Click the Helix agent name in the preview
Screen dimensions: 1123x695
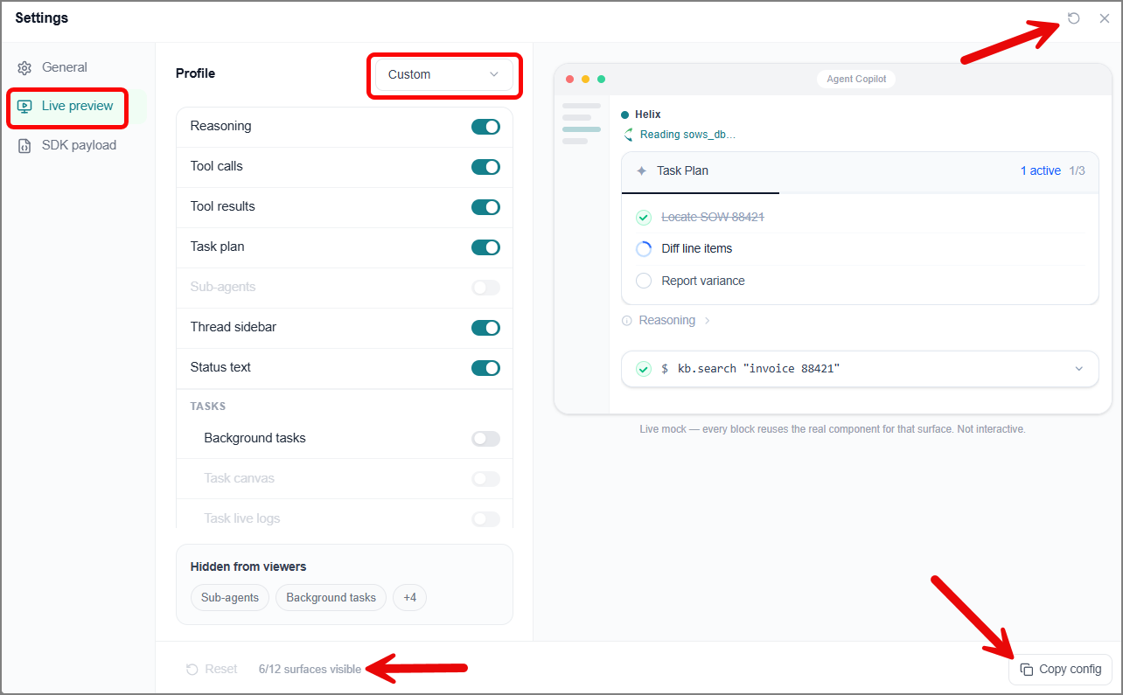pyautogui.click(x=647, y=115)
